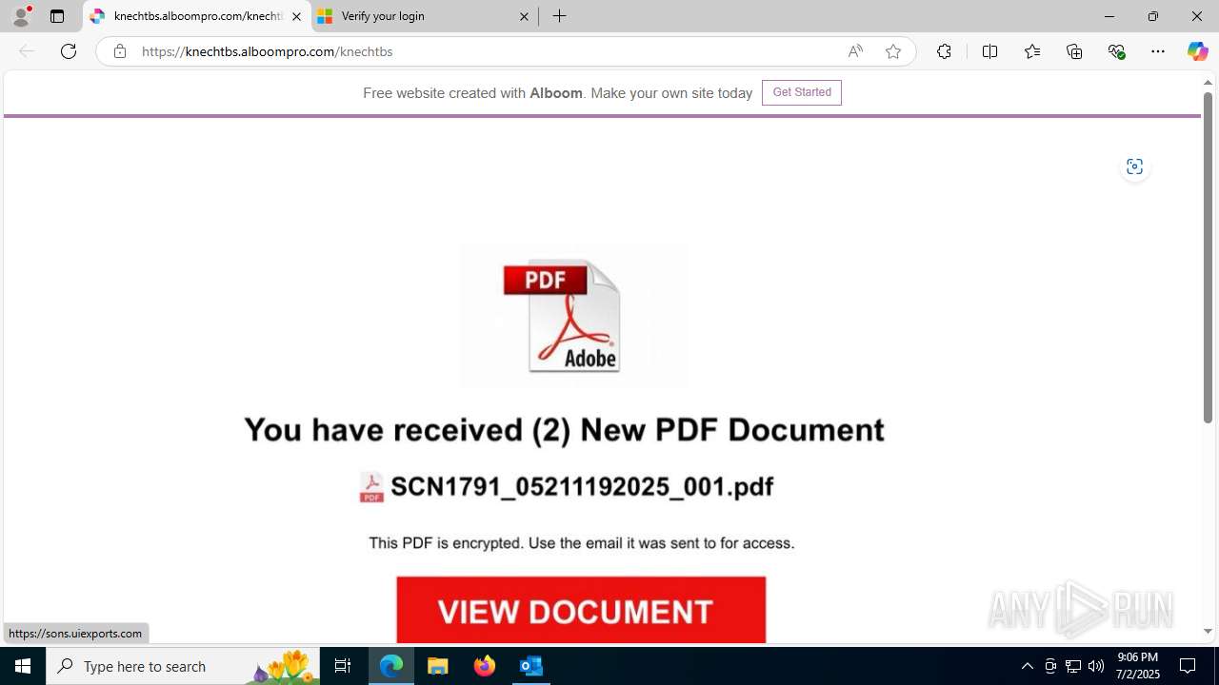
Task: Refresh the current page
Action: (x=69, y=51)
